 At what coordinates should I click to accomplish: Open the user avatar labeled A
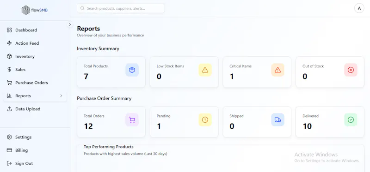(359, 8)
